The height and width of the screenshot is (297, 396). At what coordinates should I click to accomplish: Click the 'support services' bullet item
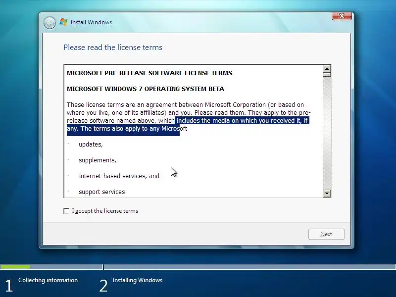pos(102,192)
